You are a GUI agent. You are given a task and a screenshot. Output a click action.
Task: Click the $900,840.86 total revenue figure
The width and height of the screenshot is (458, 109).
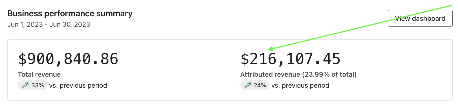(x=68, y=59)
